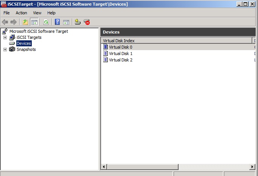Screen dimensions: 258x176
Task: Select Microsoft iSCSI Software Target root node
Action: click(39, 31)
